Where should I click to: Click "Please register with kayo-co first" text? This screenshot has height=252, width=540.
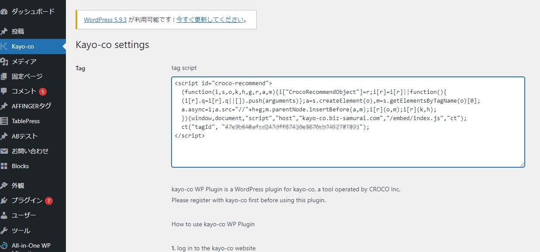coord(248,200)
